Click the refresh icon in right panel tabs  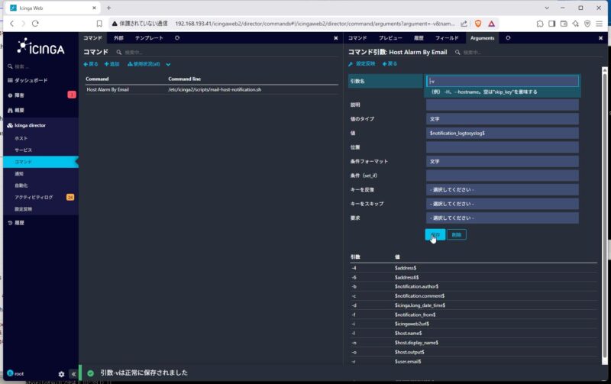(x=508, y=37)
